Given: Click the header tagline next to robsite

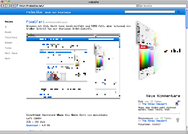Looking at the screenshot, I should (x=58, y=12).
